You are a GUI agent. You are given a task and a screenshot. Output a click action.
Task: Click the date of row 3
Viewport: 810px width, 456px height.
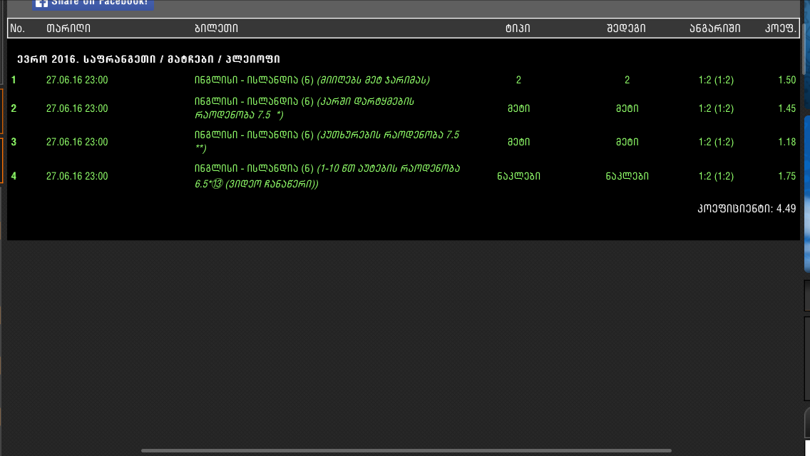coord(77,142)
